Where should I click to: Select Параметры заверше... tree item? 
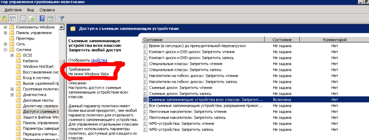coord(40,128)
